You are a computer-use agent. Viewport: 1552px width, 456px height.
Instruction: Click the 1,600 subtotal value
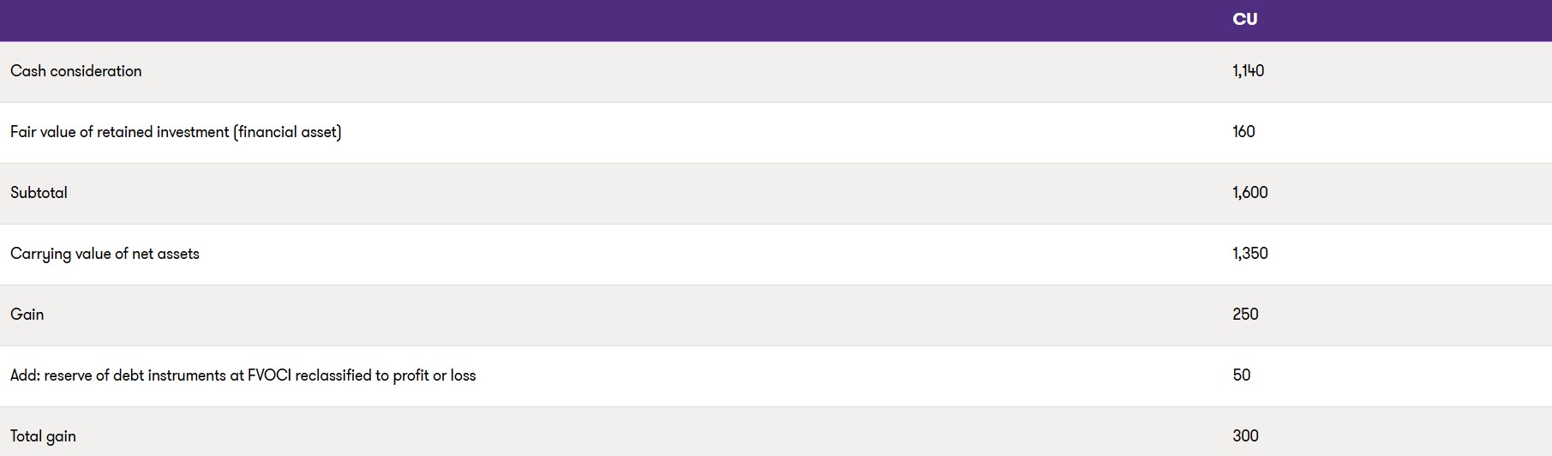(1249, 193)
